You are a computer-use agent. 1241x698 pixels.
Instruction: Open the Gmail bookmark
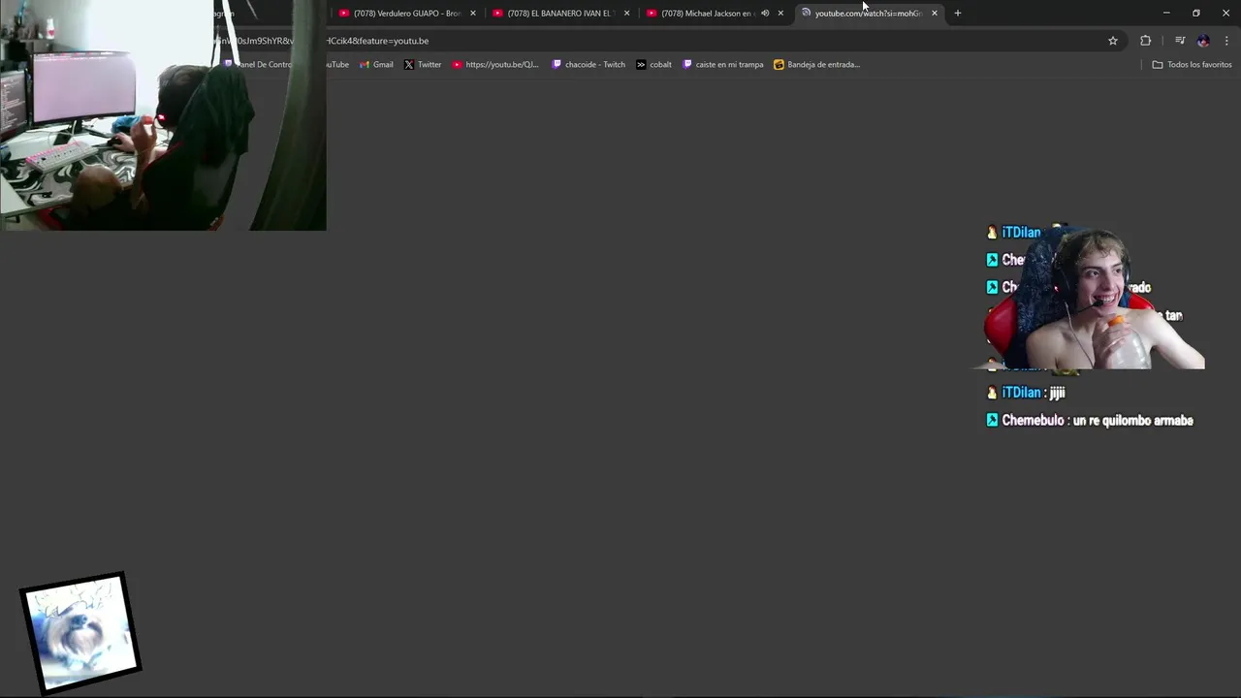(x=376, y=65)
